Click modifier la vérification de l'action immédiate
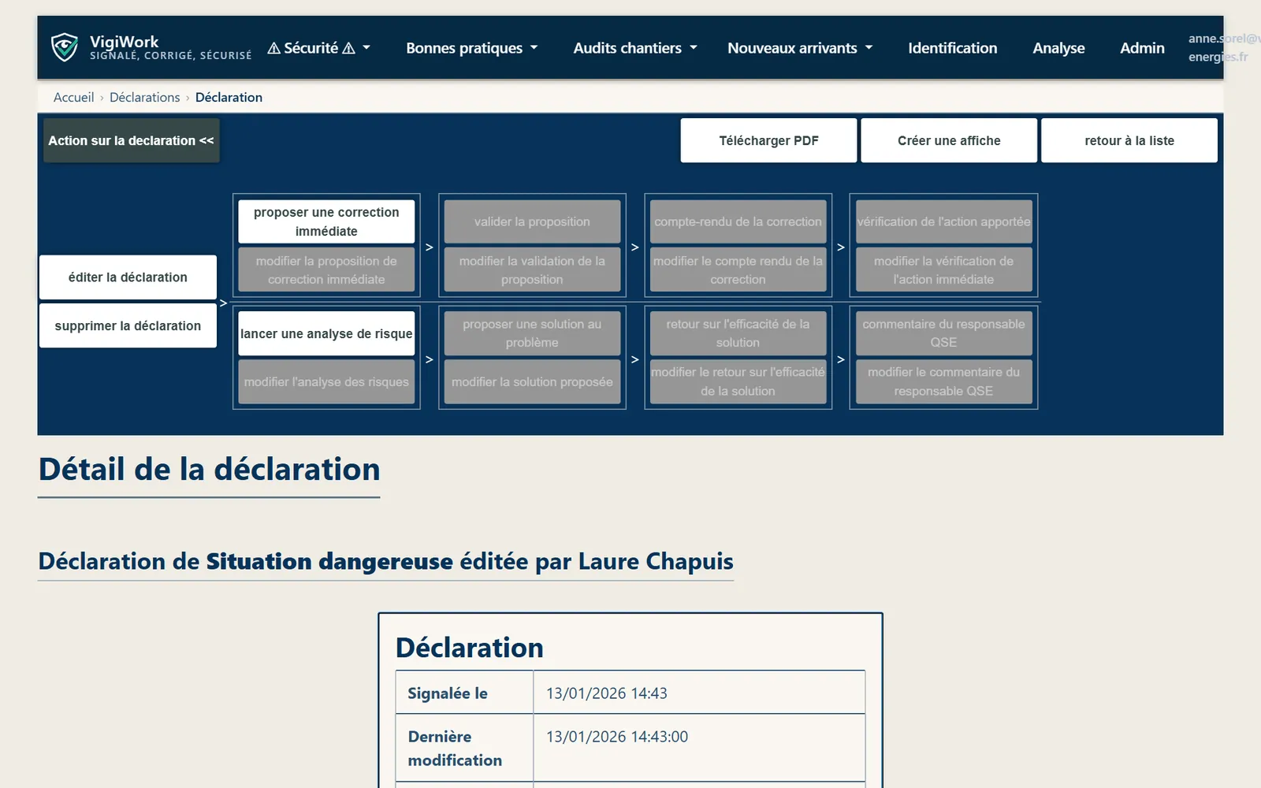Viewport: 1261px width, 788px height. pyautogui.click(x=943, y=269)
